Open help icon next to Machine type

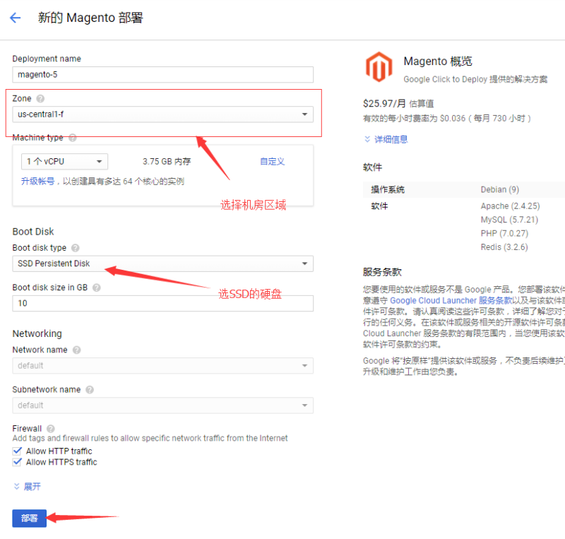pyautogui.click(x=73, y=138)
